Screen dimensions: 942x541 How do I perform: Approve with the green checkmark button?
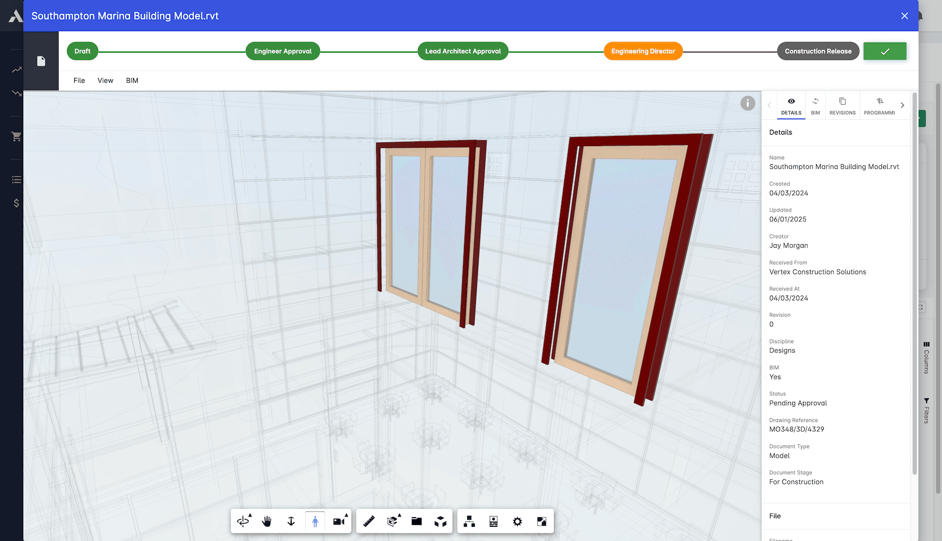click(x=885, y=51)
